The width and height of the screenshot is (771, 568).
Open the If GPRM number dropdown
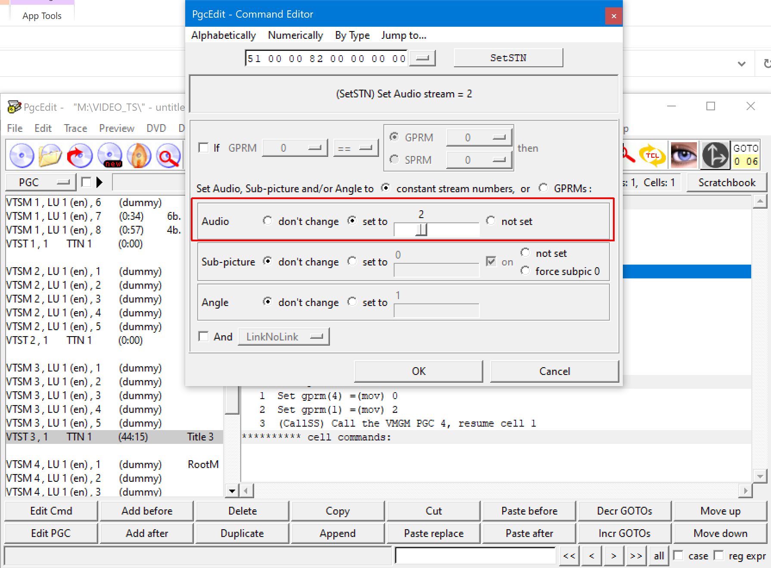click(x=295, y=148)
